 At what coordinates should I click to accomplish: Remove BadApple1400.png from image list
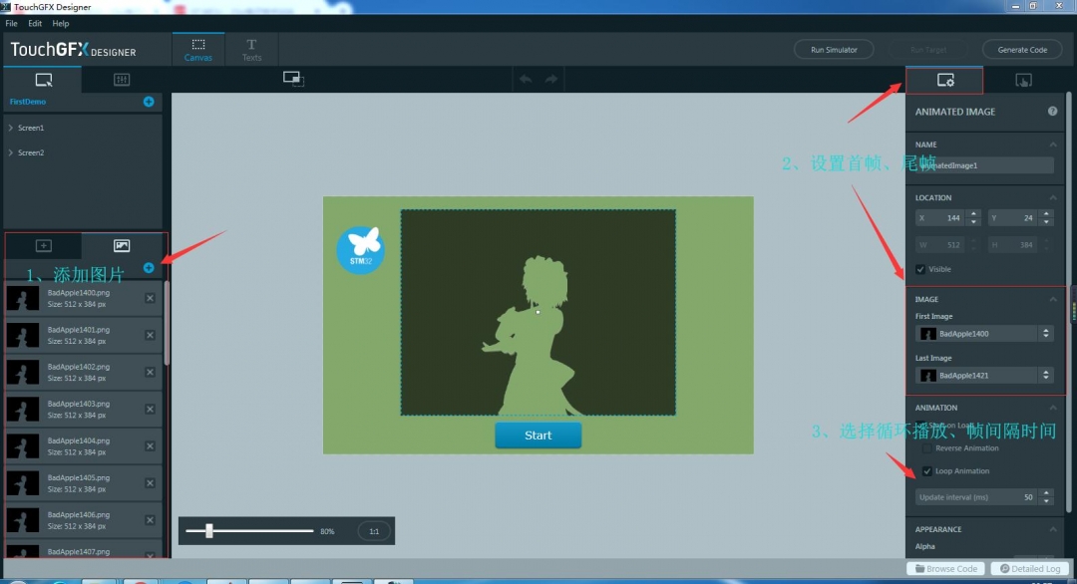point(150,298)
